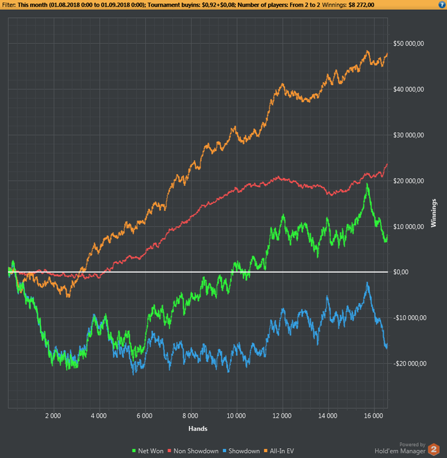Click the blue Showdown color swatch
Viewport: 447px width, 458px height.
tap(225, 451)
